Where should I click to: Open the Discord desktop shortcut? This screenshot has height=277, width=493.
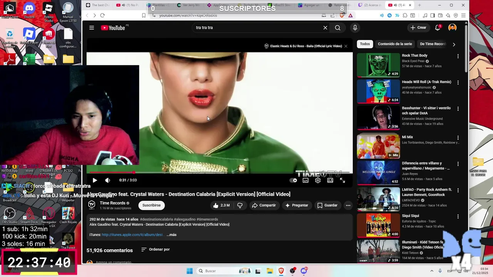pyautogui.click(x=29, y=10)
